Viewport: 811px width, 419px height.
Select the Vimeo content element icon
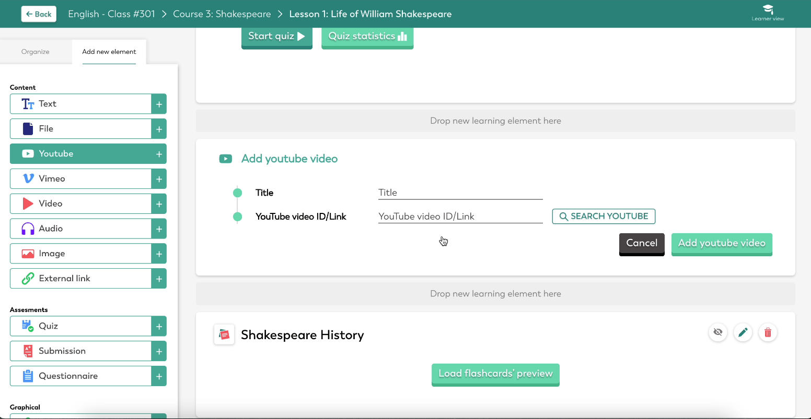pos(27,178)
